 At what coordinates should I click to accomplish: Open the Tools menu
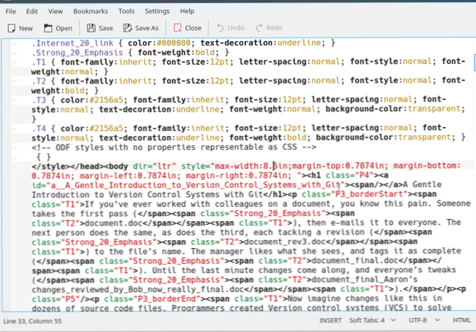coord(127,11)
